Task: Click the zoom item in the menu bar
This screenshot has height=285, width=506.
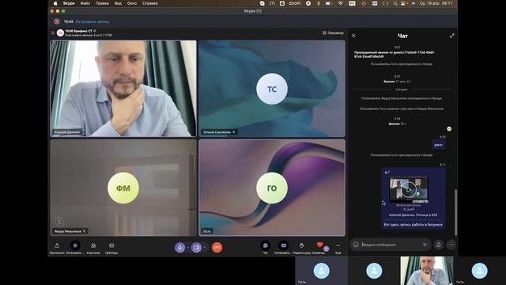Action: click(295, 3)
